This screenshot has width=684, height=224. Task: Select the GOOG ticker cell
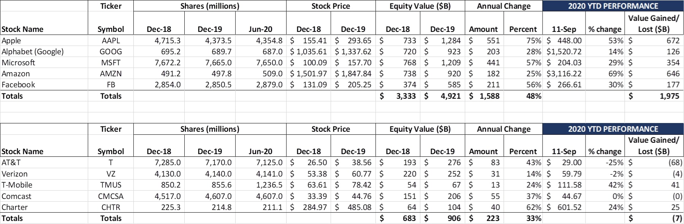pos(111,52)
